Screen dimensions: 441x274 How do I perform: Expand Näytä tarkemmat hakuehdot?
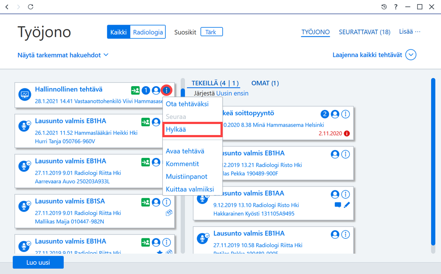[63, 55]
